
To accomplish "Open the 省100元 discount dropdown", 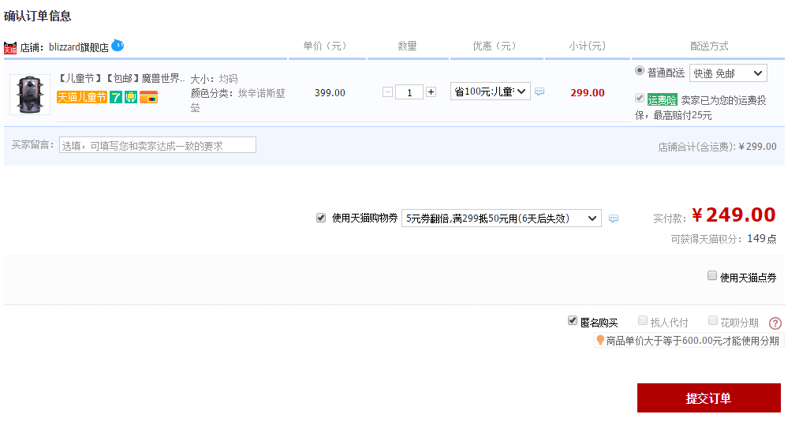I will pyautogui.click(x=490, y=91).
